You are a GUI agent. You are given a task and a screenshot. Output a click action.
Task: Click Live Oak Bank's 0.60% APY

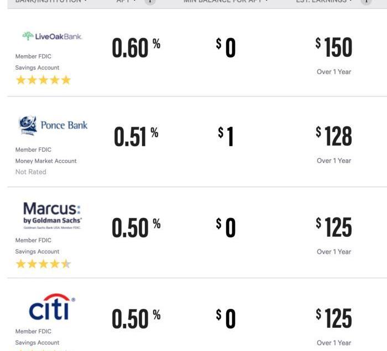click(x=136, y=48)
